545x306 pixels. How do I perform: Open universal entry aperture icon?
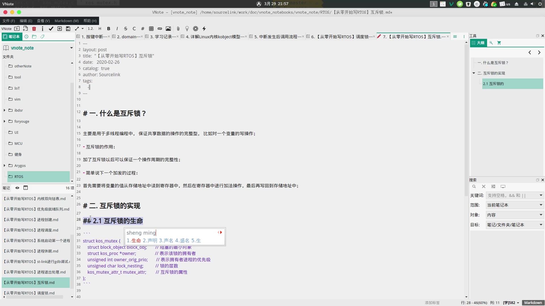[196, 29]
